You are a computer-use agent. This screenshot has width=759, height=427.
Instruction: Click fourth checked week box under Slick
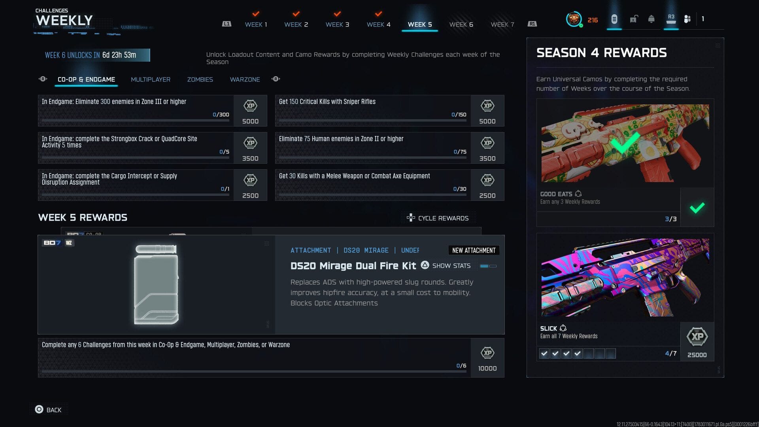tap(578, 353)
